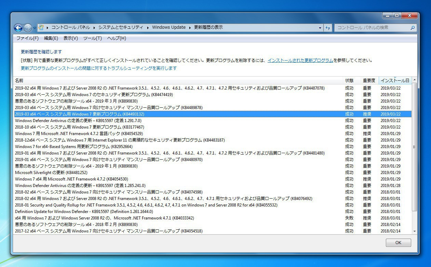Open 編集(E) menu
The width and height of the screenshot is (431, 267).
click(51, 38)
